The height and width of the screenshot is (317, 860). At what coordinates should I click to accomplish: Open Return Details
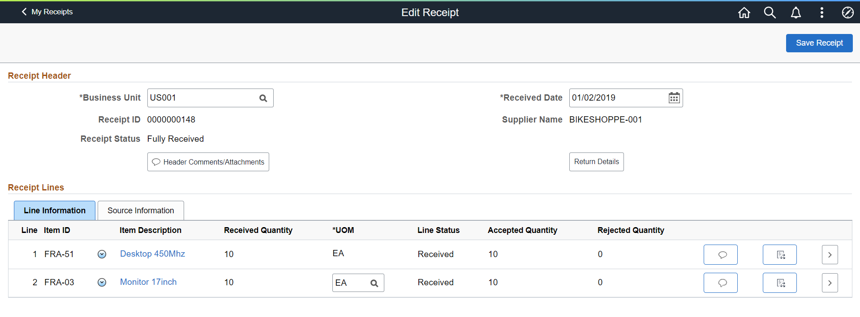click(596, 161)
